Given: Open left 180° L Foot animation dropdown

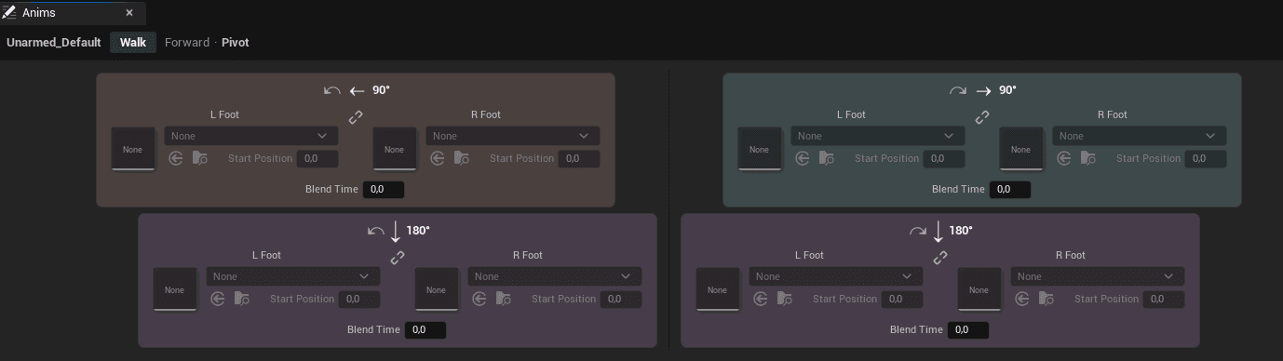Looking at the screenshot, I should point(293,276).
